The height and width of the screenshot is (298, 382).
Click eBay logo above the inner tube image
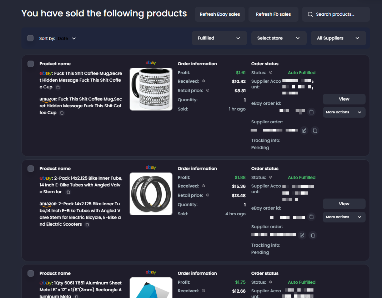151,168
